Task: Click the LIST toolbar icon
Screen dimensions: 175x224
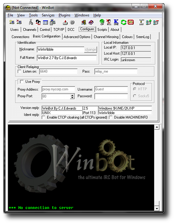Action: click(x=141, y=22)
